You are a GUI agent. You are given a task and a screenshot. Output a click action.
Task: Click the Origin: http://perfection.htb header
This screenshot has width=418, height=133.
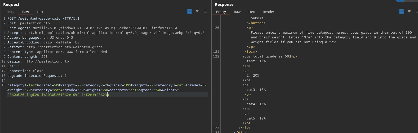pos(38,61)
